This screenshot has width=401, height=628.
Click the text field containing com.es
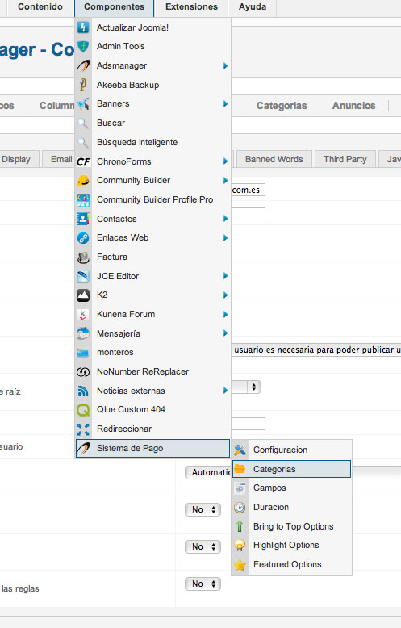pyautogui.click(x=249, y=190)
